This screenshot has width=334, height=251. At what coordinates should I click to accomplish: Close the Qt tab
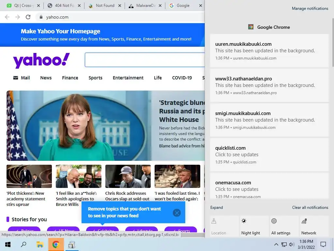pyautogui.click(x=38, y=6)
